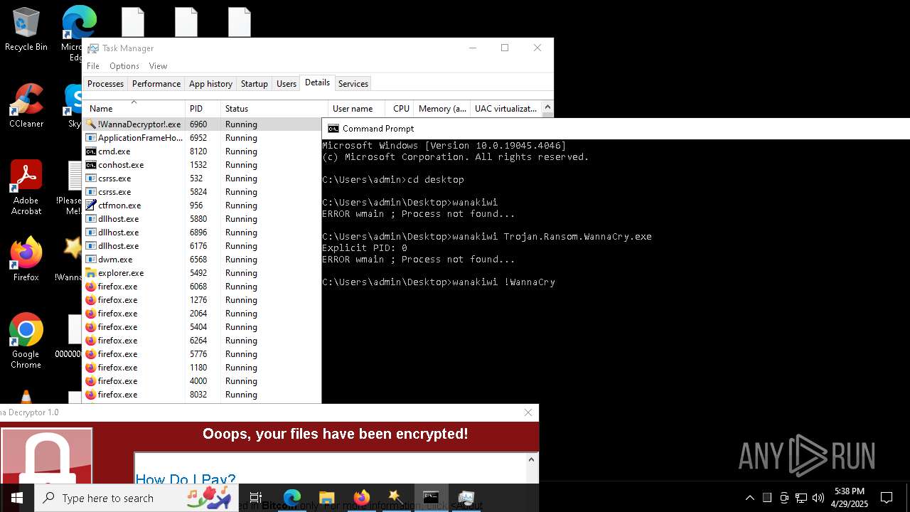Open the CCleaner desktop shortcut

point(26,105)
